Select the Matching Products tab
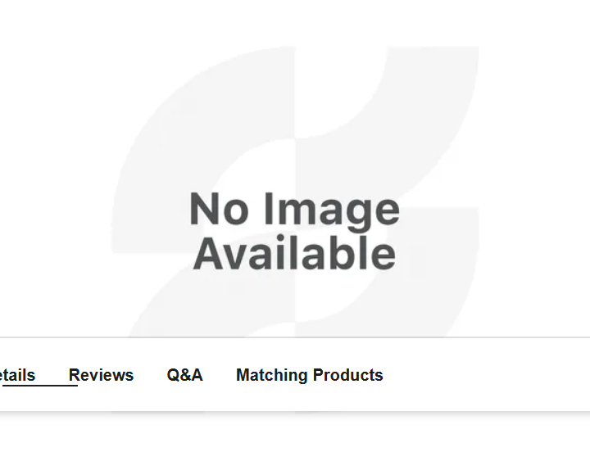590x461 pixels. coord(309,375)
